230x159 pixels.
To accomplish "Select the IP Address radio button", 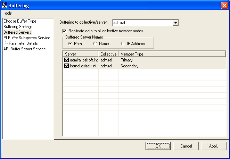I will coord(123,44).
